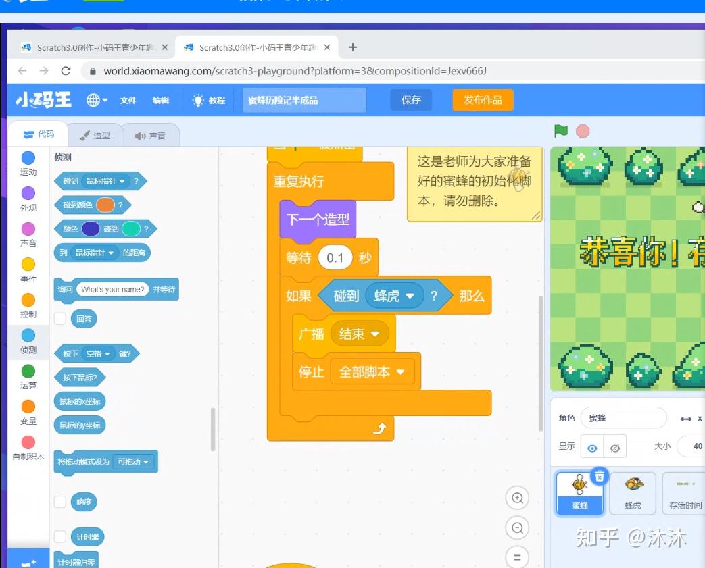Expand the 结束 broadcast message dropdown

coord(359,333)
